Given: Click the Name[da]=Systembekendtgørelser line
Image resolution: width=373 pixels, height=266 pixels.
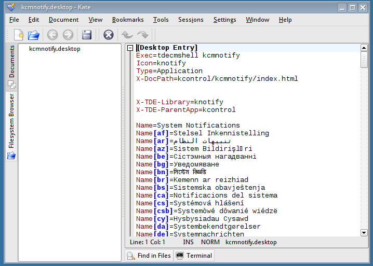Looking at the screenshot, I should (x=198, y=227).
